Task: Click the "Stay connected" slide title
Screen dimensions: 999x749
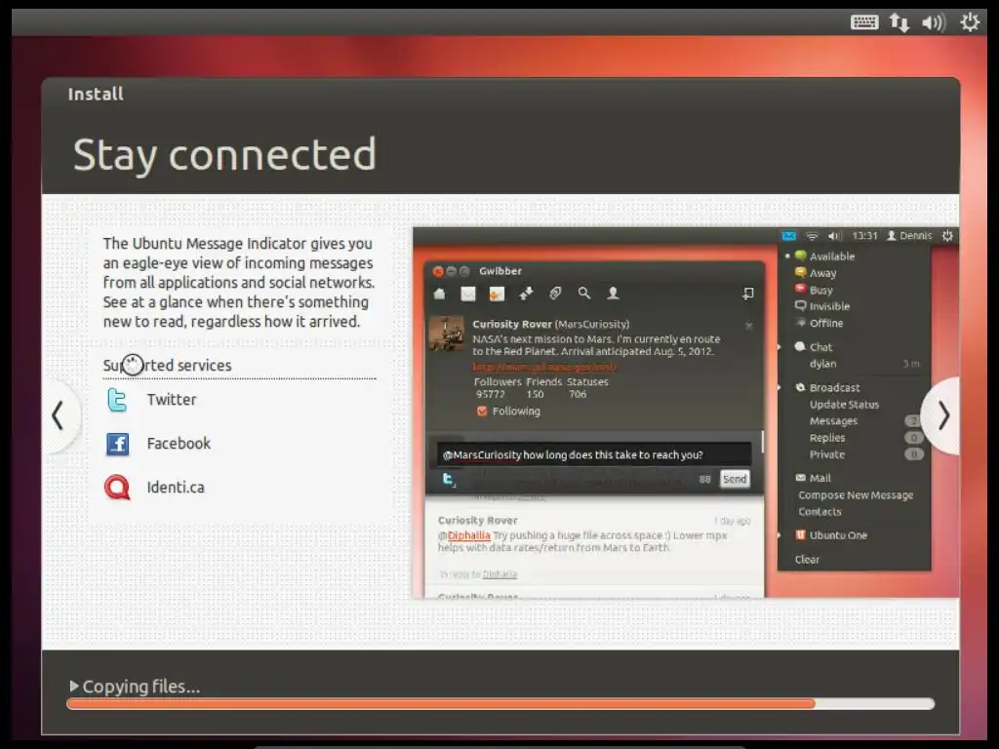Action: pyautogui.click(x=224, y=155)
